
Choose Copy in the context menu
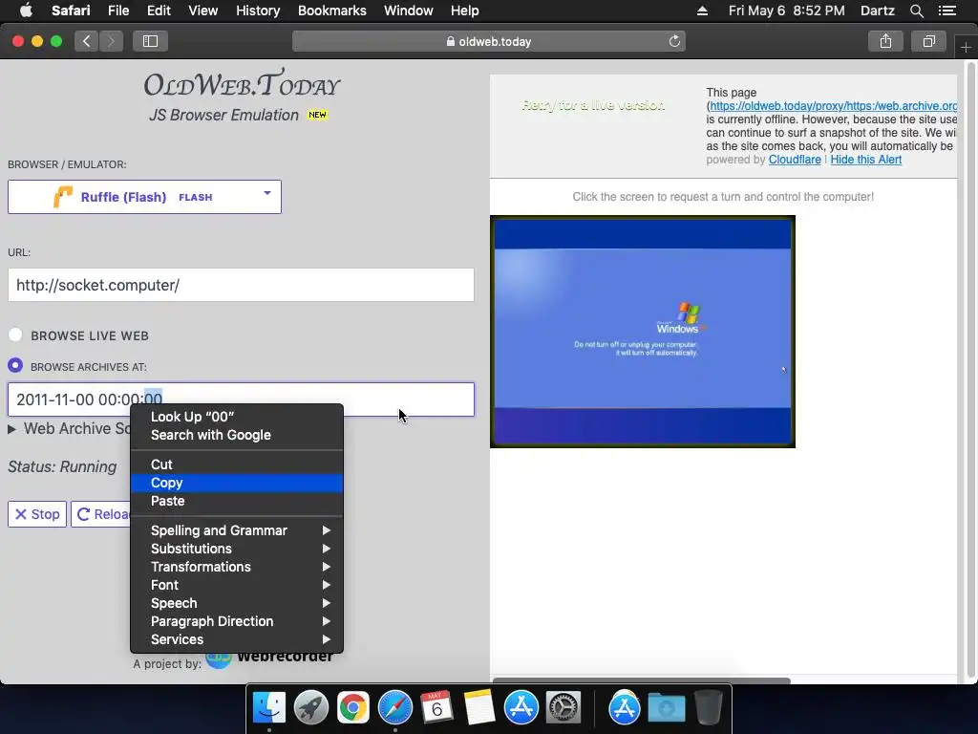click(237, 483)
